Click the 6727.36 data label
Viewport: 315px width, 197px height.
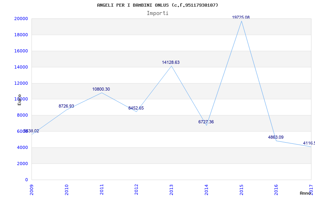pos(206,122)
